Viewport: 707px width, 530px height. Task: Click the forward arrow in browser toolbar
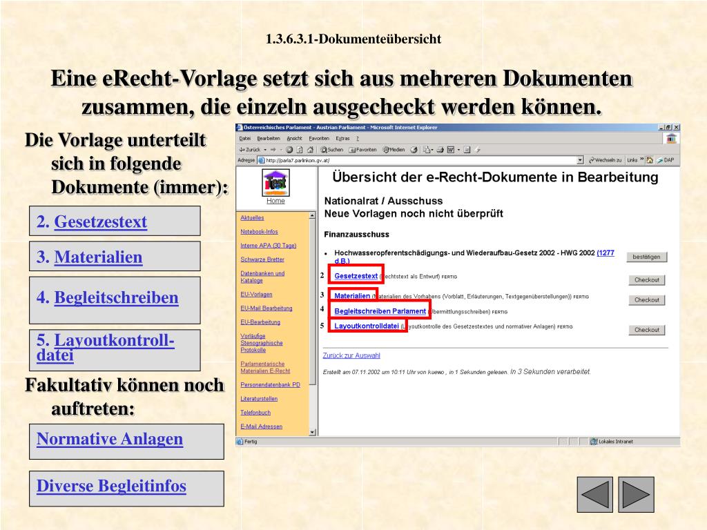pyautogui.click(x=273, y=150)
